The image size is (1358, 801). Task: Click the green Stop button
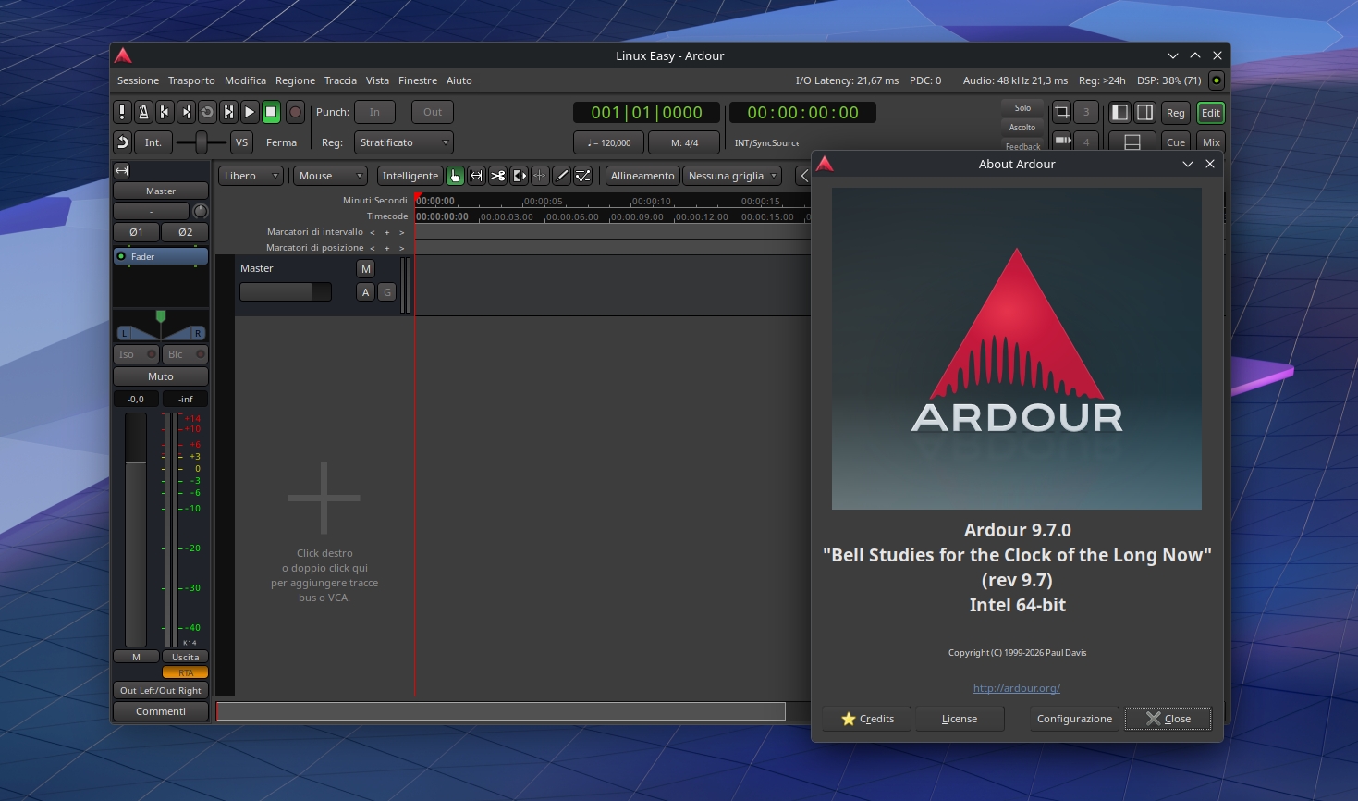coord(271,112)
